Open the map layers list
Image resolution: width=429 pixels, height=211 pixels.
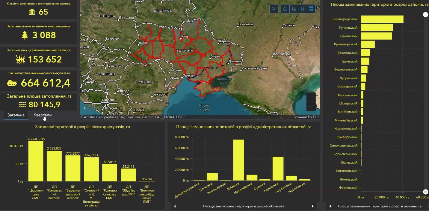[303, 9]
